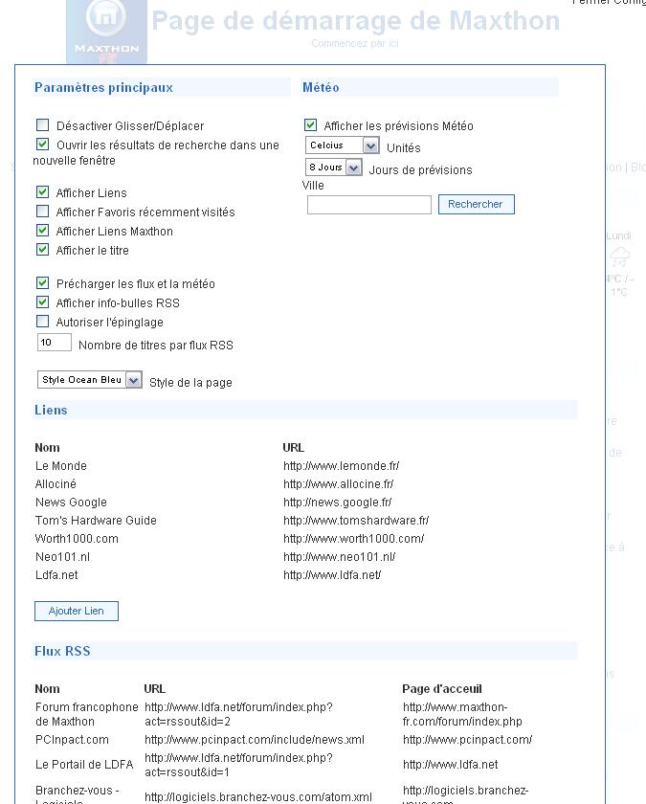Click the Ajouter Lien button

(x=77, y=612)
